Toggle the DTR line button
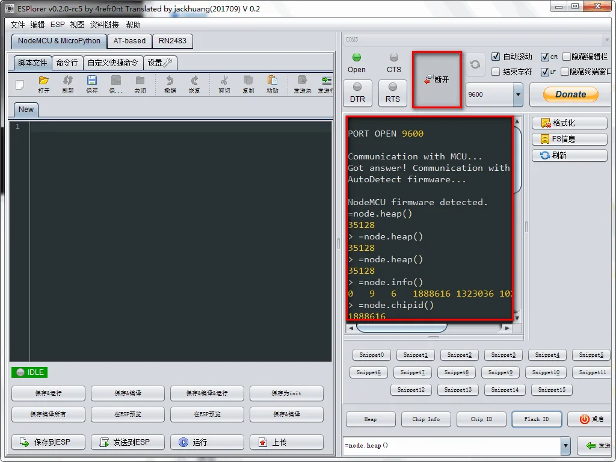 tap(357, 93)
